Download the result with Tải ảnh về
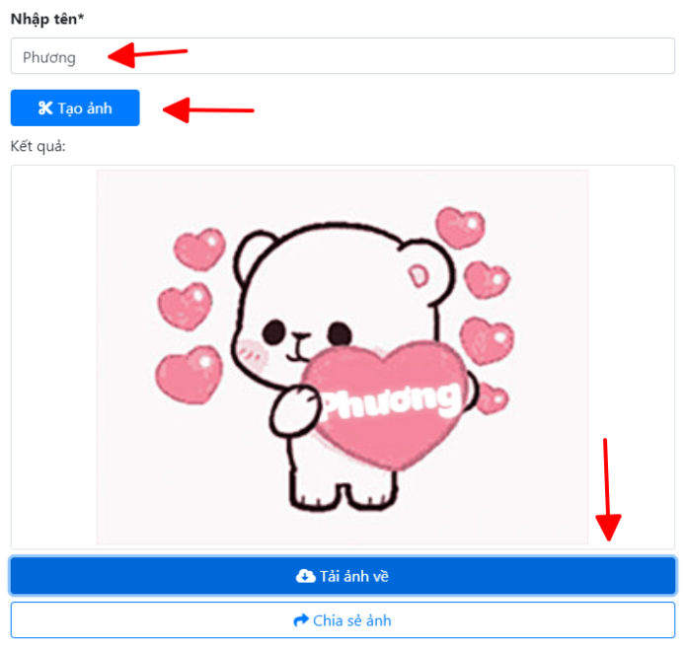Viewport: 687px width, 647px height. click(x=343, y=576)
